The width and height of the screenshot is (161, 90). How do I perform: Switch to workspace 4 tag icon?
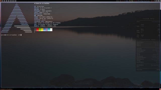point(7,1)
